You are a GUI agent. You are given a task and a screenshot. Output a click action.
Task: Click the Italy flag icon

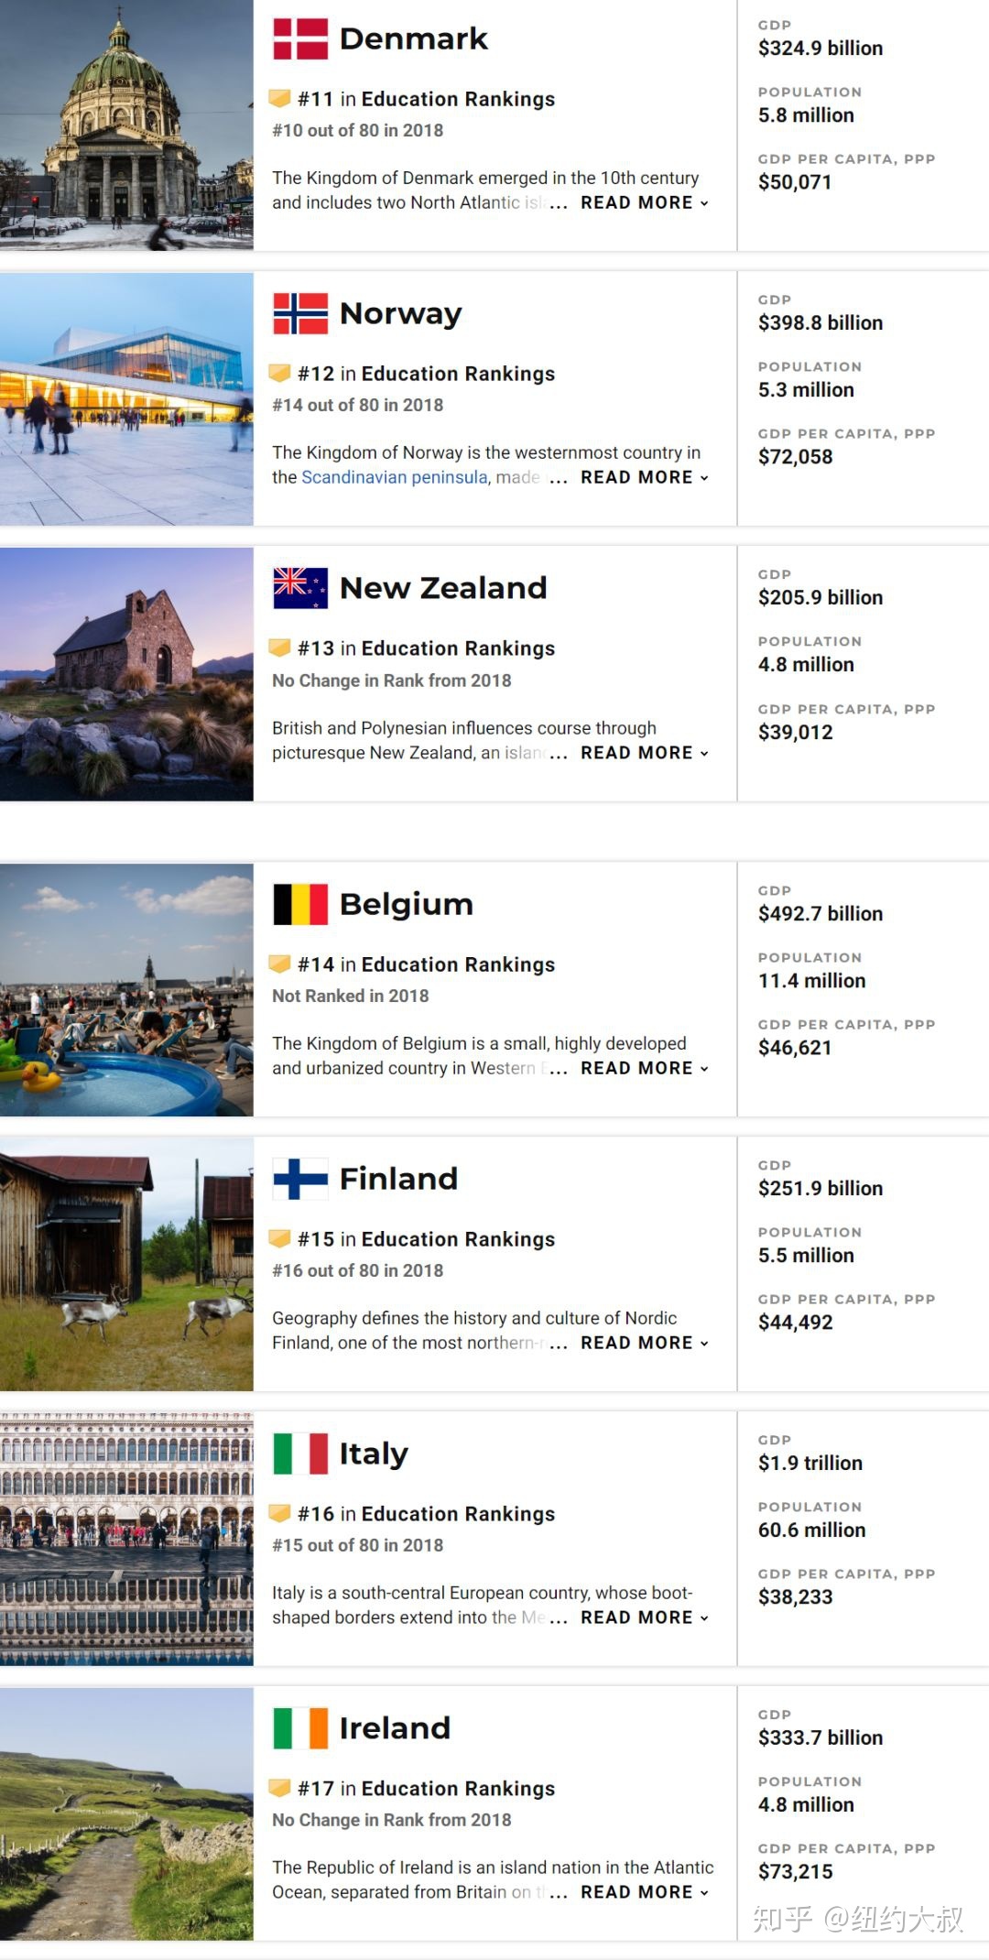[x=300, y=1454]
